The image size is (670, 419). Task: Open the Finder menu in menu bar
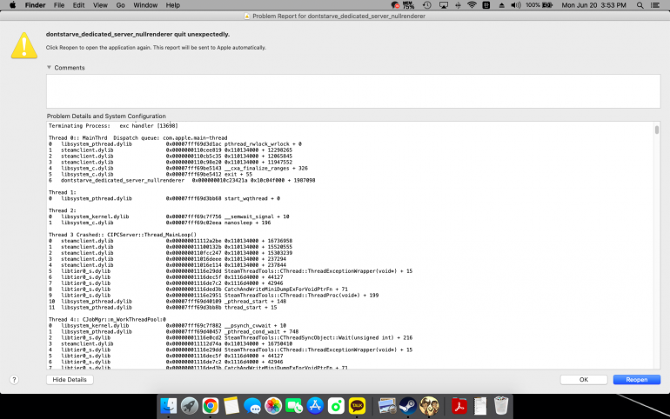pyautogui.click(x=35, y=5)
